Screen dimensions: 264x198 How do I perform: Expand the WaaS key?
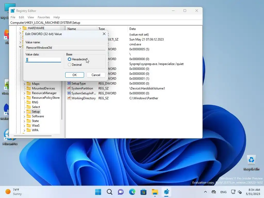click(x=24, y=126)
